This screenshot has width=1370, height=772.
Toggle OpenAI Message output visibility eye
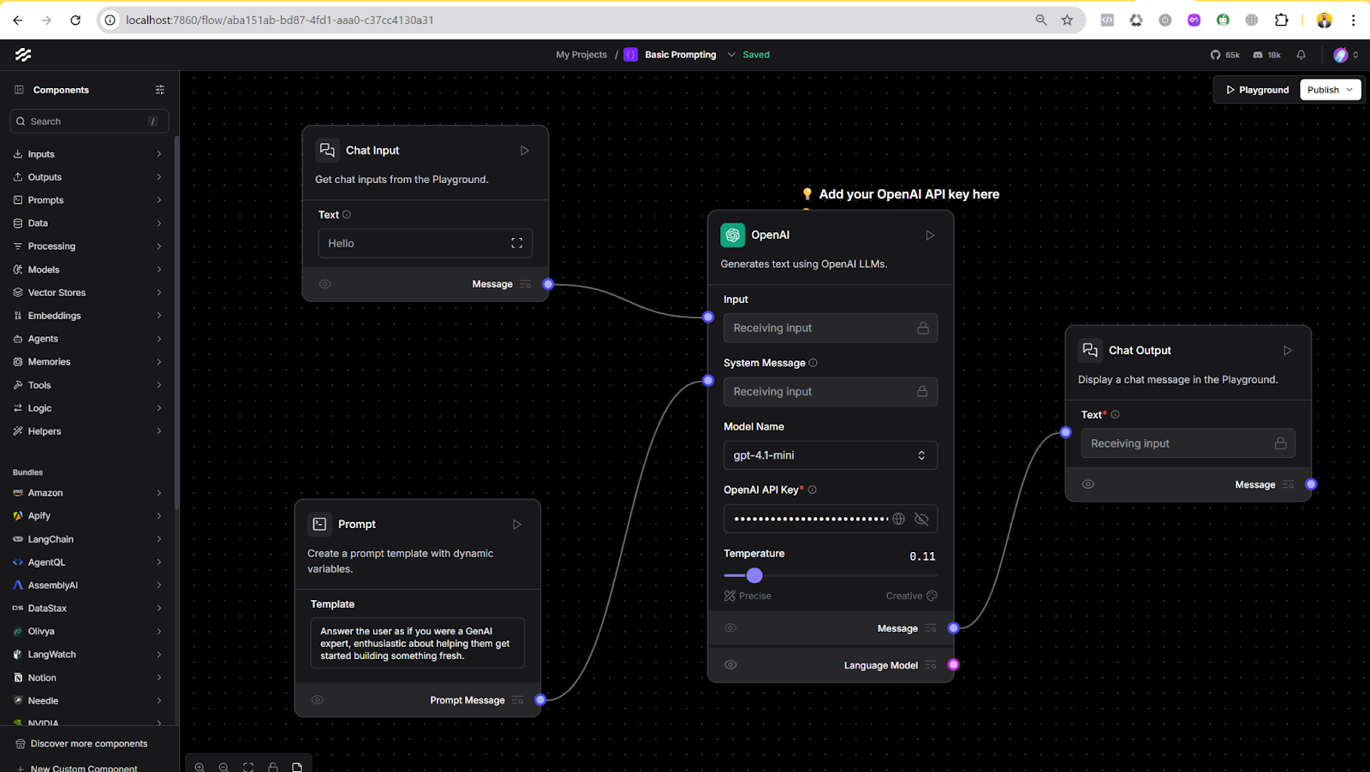[730, 628]
